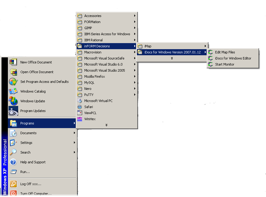Click the Open Office Document icon
The height and width of the screenshot is (197, 266).
[13, 72]
